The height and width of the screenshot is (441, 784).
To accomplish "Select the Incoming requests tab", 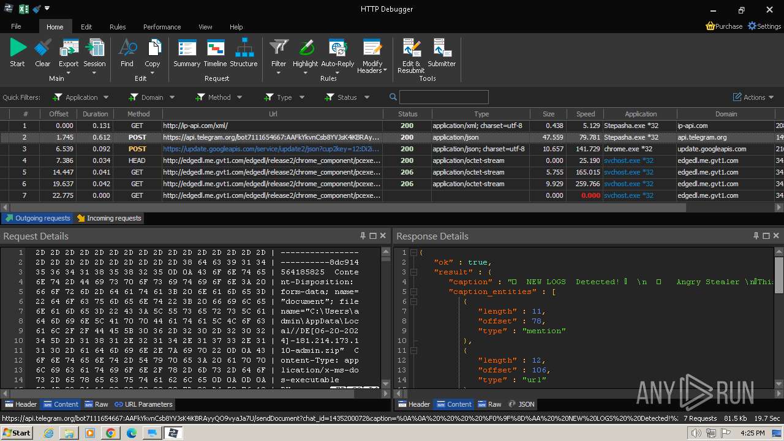I will (109, 218).
